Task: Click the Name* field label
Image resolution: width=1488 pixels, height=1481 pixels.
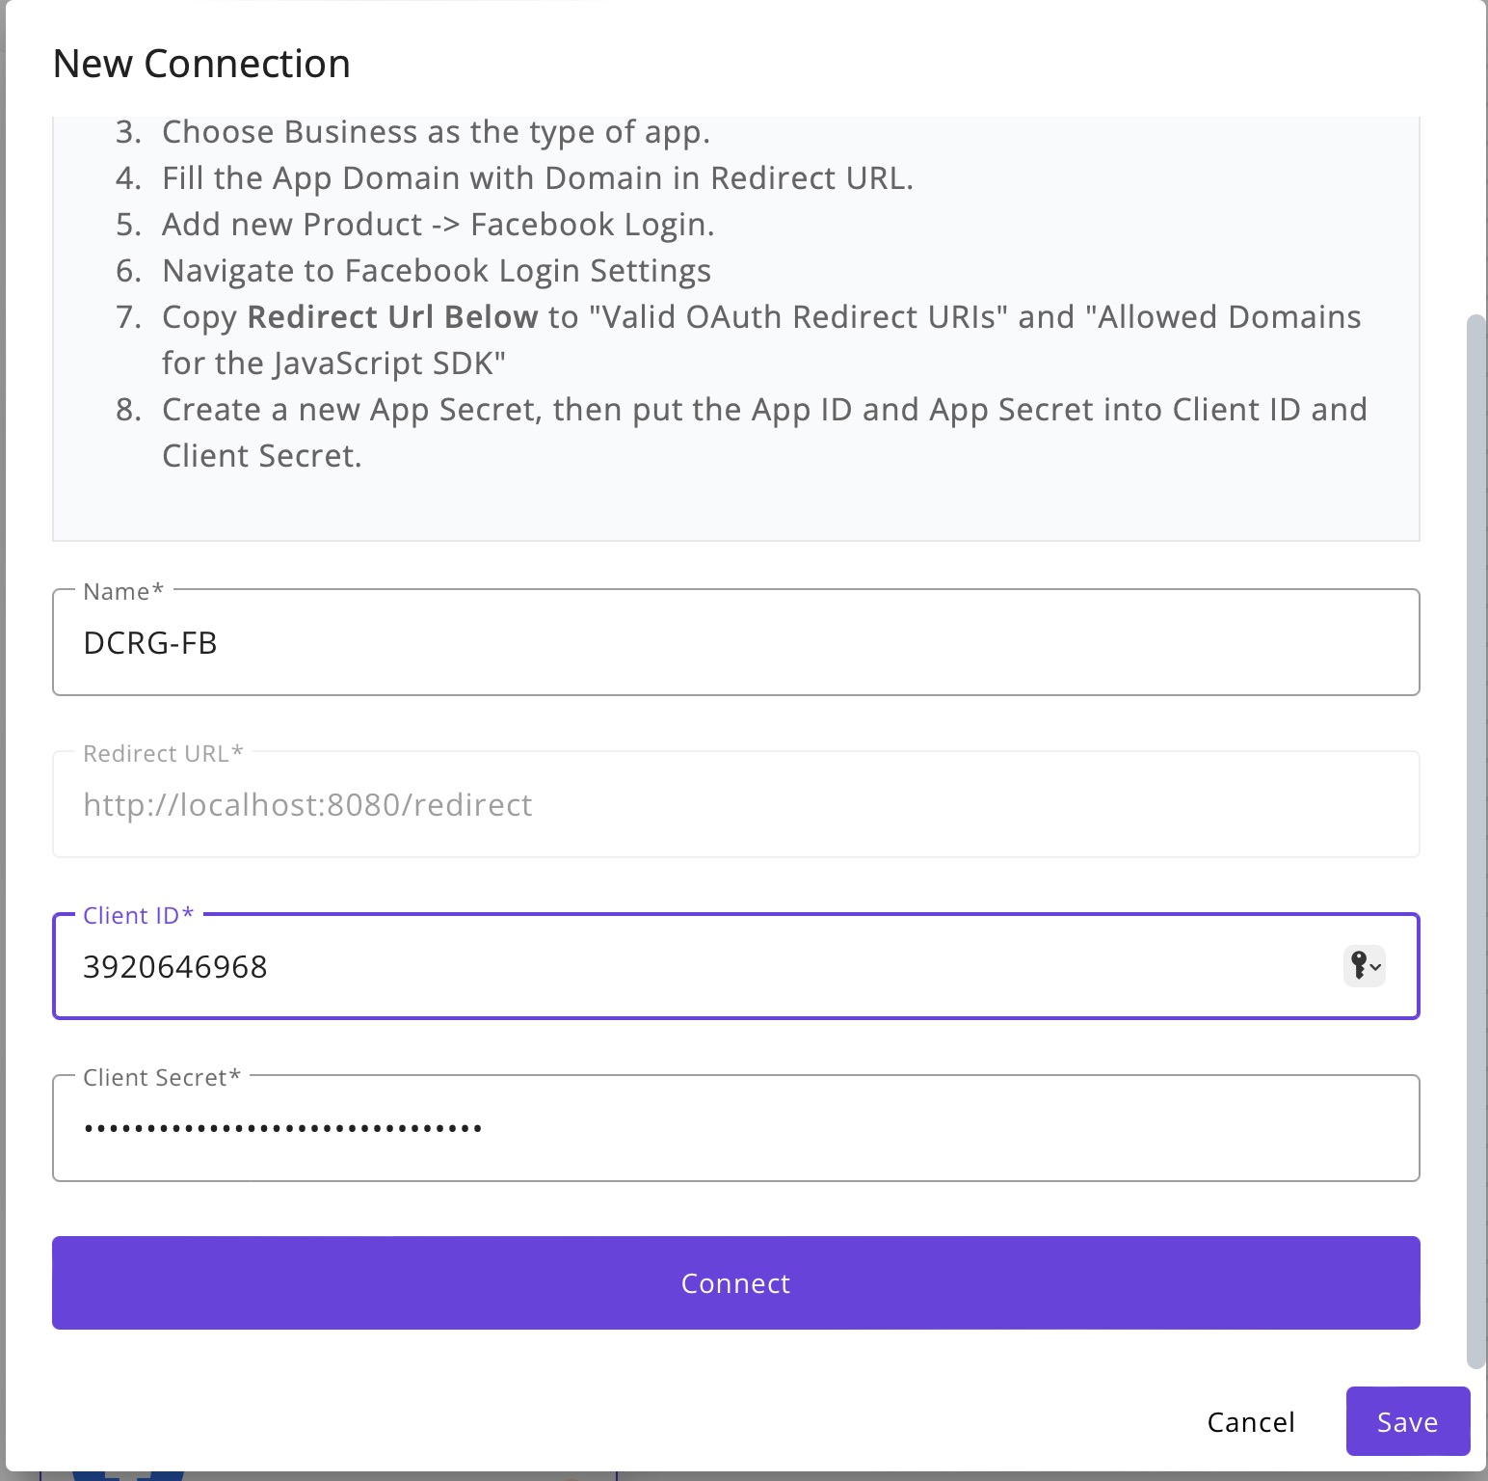Action: (x=123, y=591)
